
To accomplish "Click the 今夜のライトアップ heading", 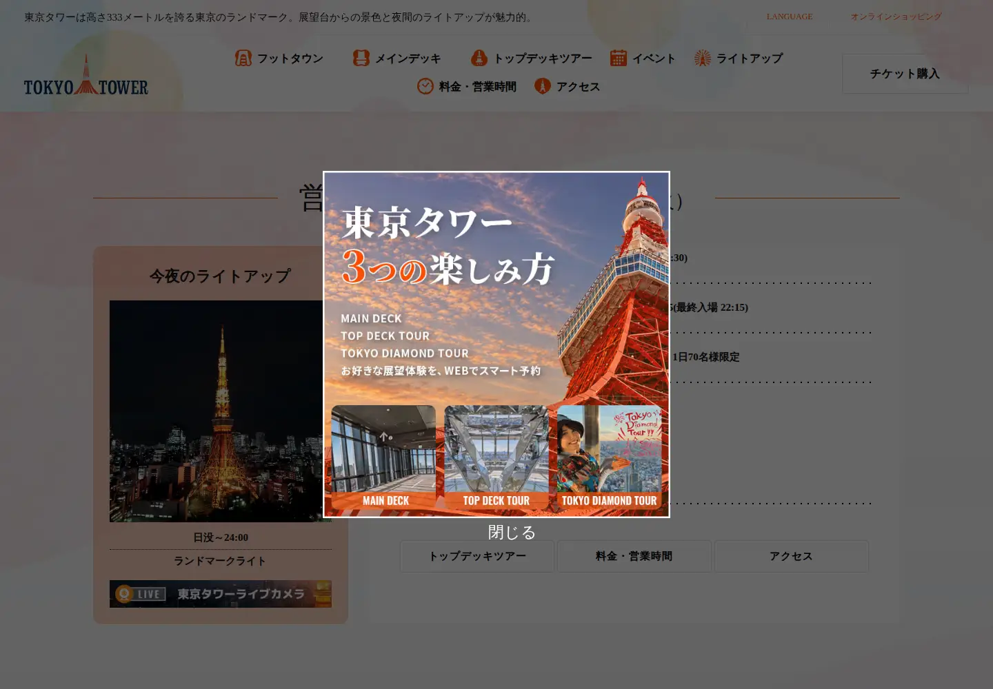I will 221,276.
